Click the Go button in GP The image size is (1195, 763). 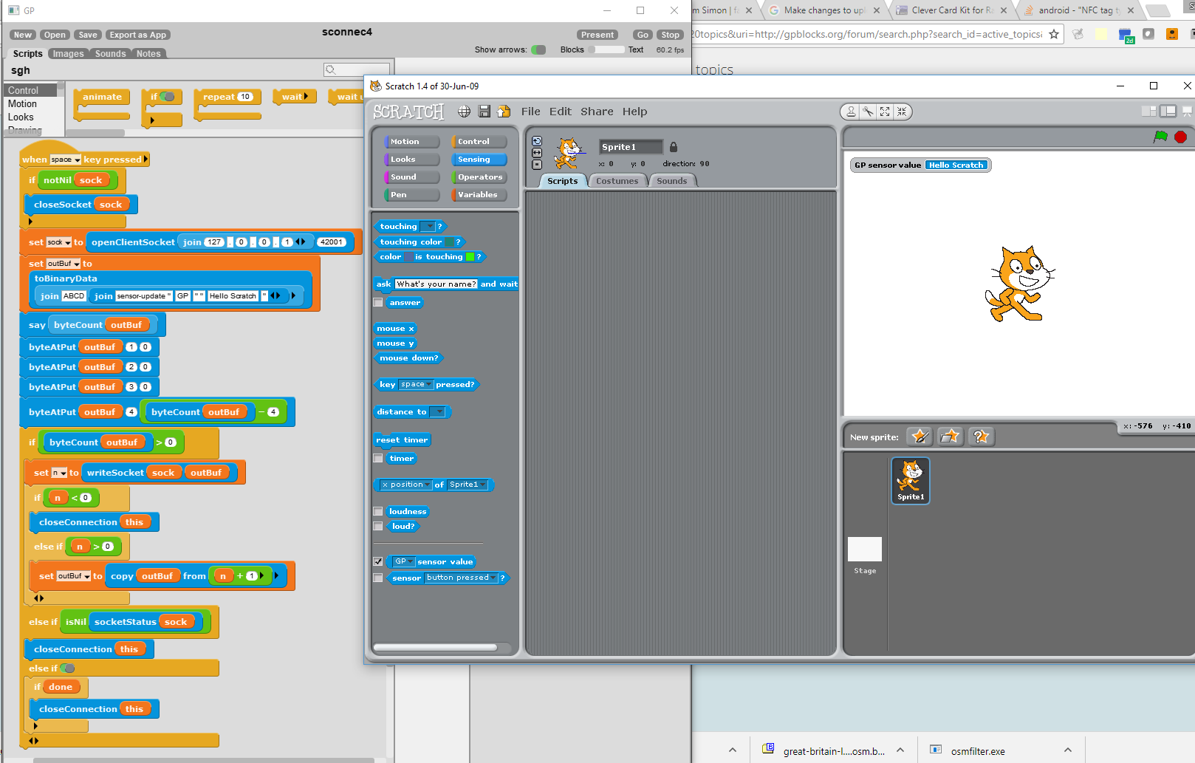click(643, 35)
